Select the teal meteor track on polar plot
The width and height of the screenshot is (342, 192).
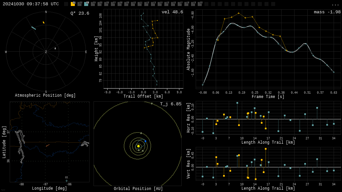33,28
